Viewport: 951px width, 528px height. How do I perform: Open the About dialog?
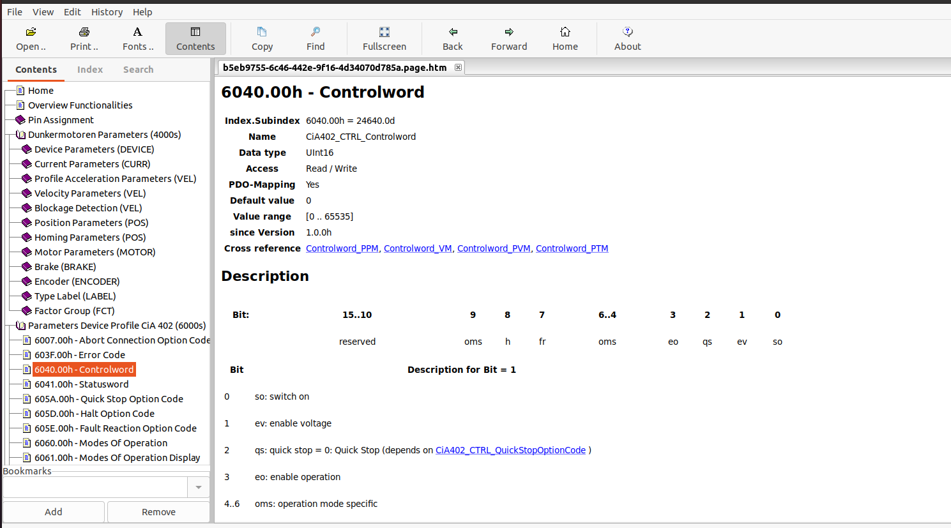tap(627, 38)
